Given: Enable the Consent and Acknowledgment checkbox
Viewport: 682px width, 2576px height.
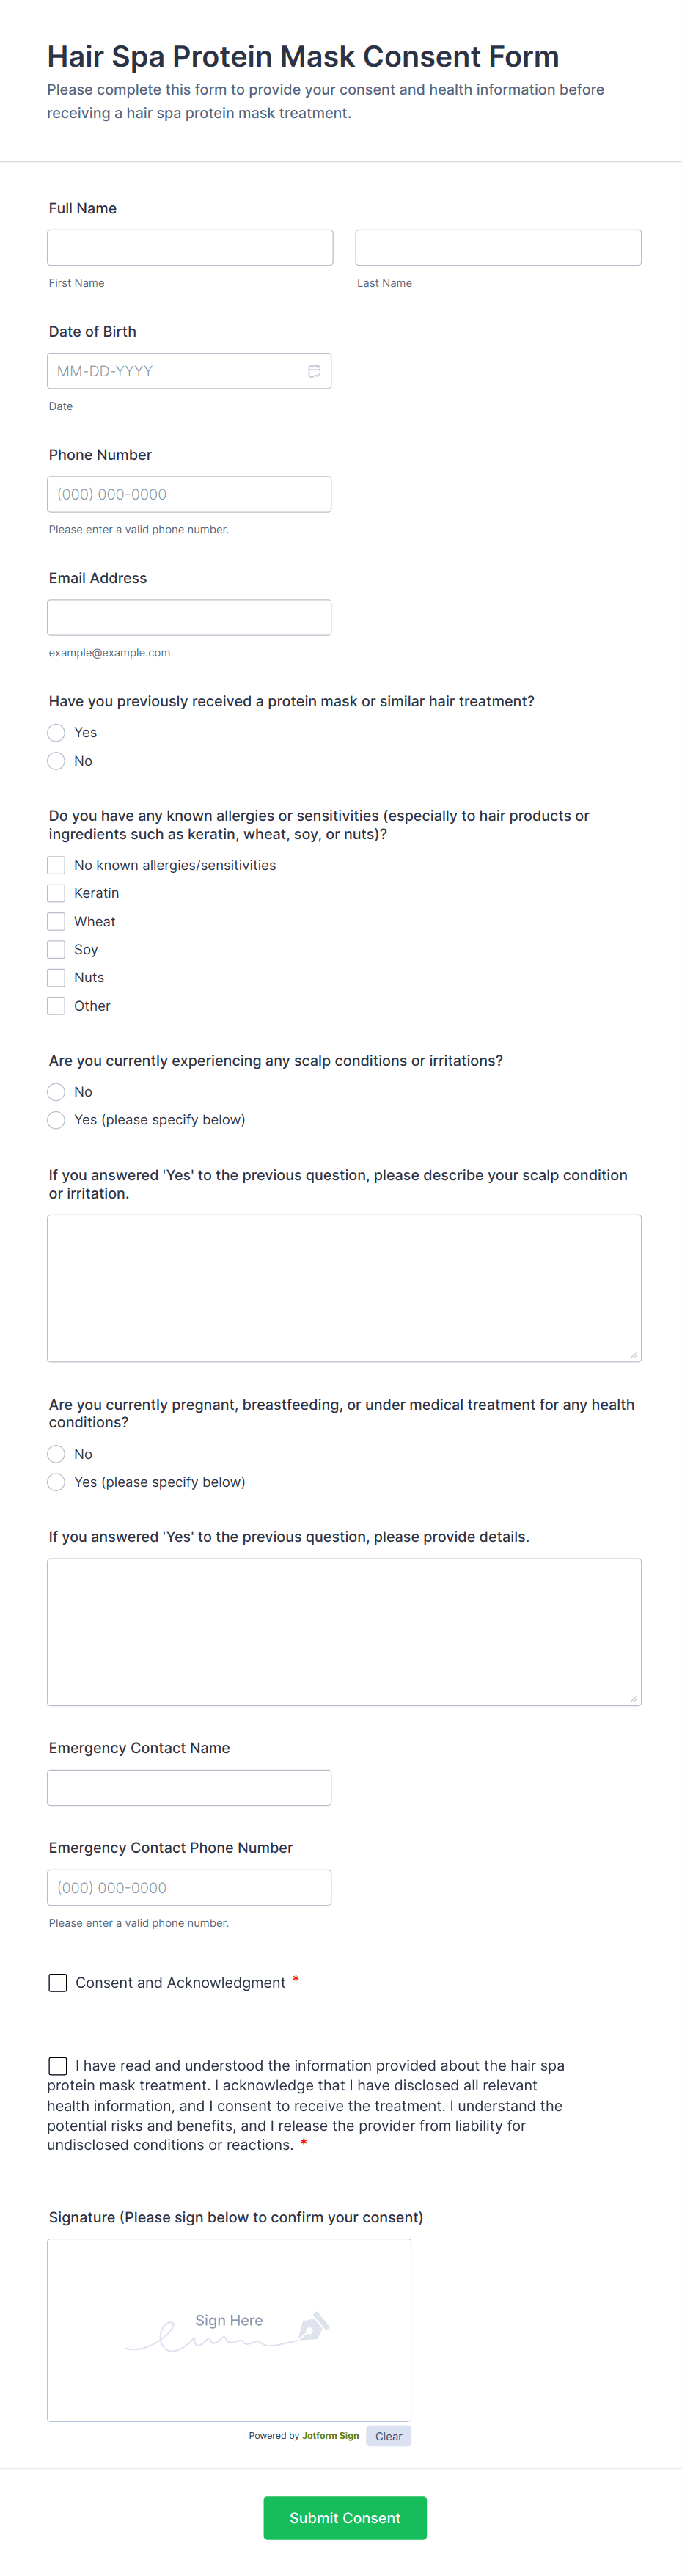Looking at the screenshot, I should click(58, 1982).
